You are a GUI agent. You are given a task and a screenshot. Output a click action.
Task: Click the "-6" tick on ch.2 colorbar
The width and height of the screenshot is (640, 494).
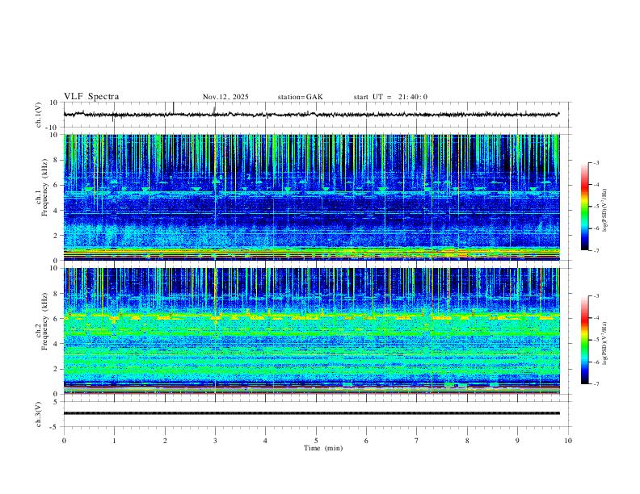pos(596,362)
